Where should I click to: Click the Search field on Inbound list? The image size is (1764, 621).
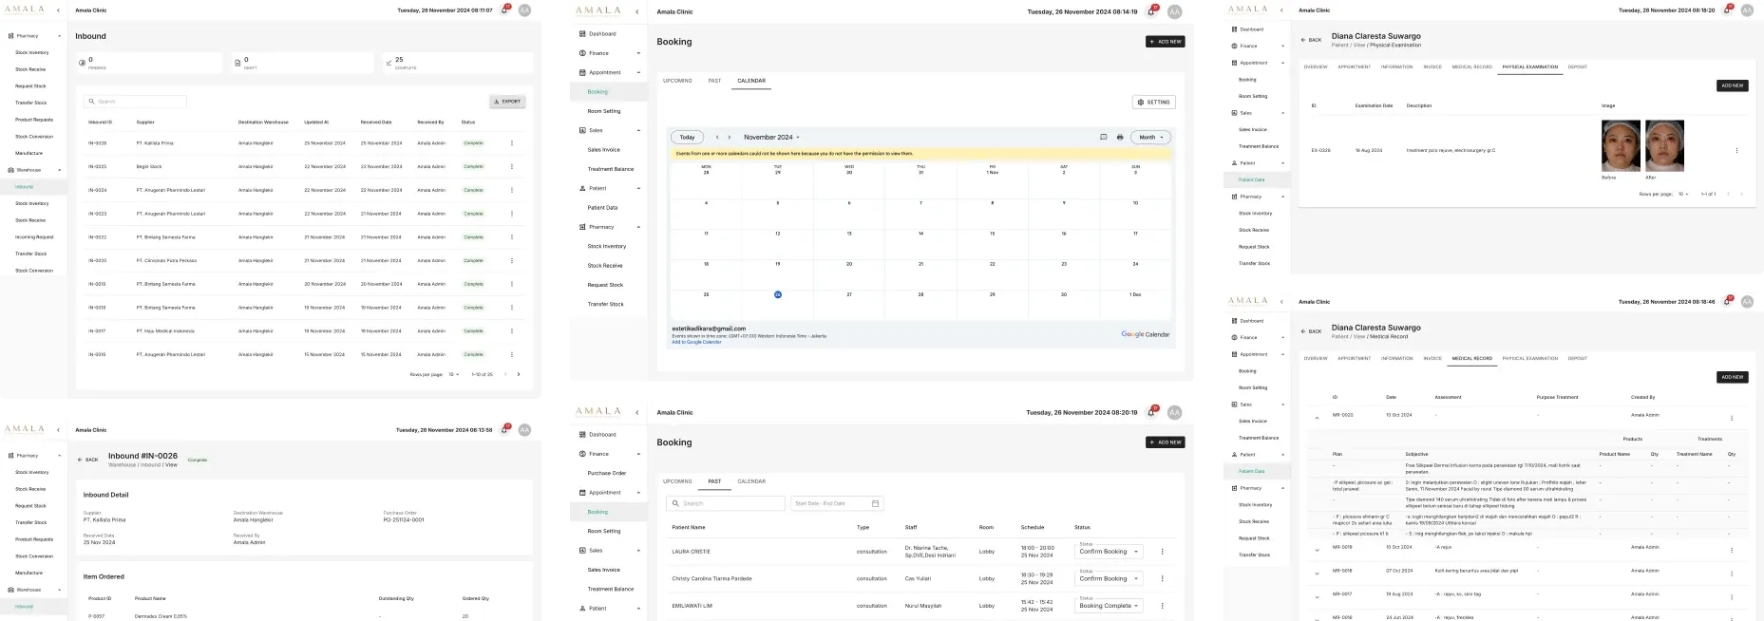(x=135, y=102)
